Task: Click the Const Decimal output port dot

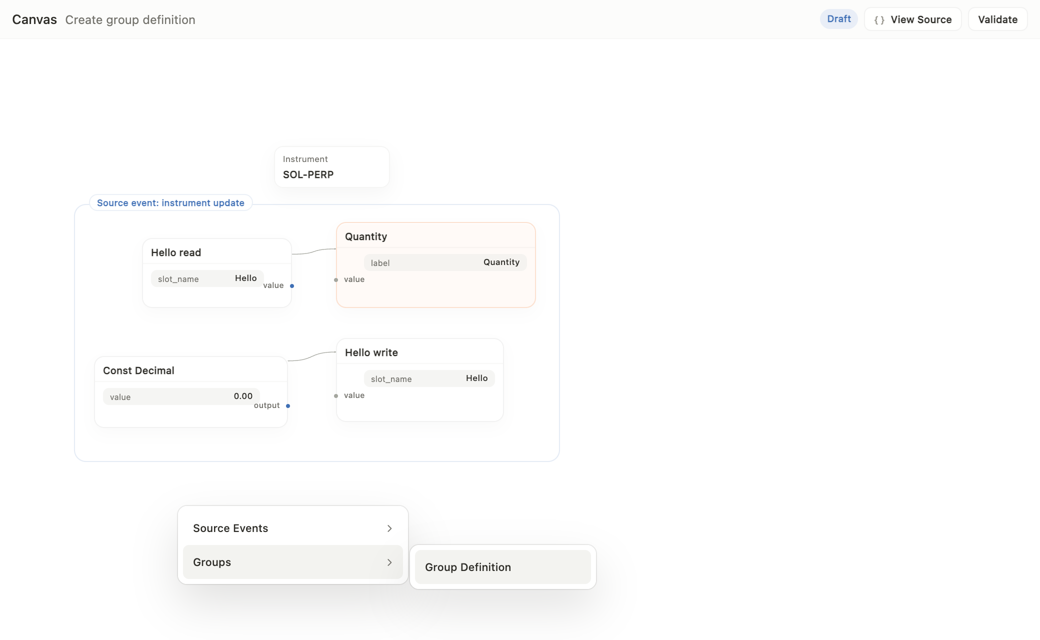Action: point(288,406)
